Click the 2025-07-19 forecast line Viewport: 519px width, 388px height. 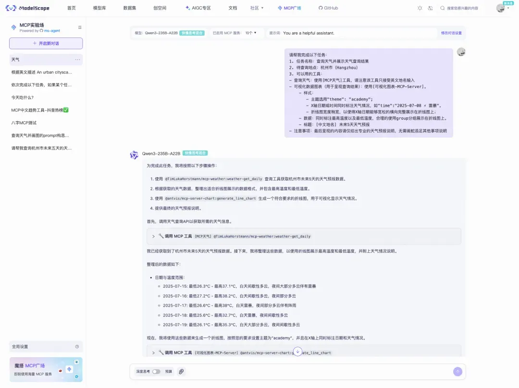click(231, 325)
